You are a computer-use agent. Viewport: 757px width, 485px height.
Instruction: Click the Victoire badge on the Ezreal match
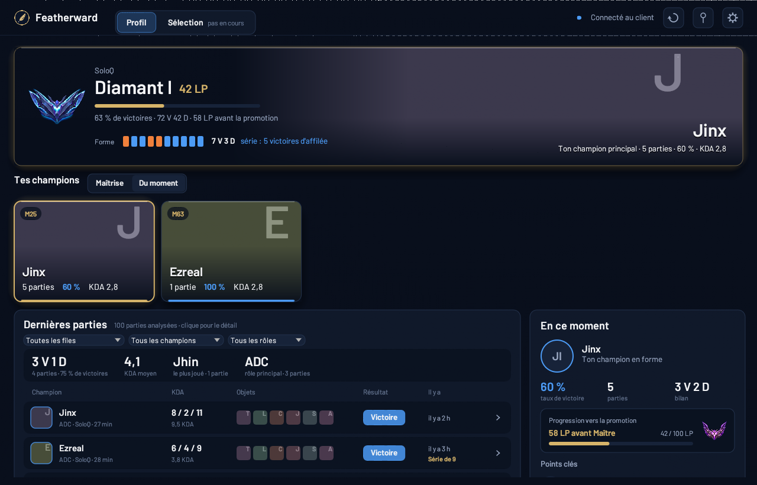(x=384, y=453)
